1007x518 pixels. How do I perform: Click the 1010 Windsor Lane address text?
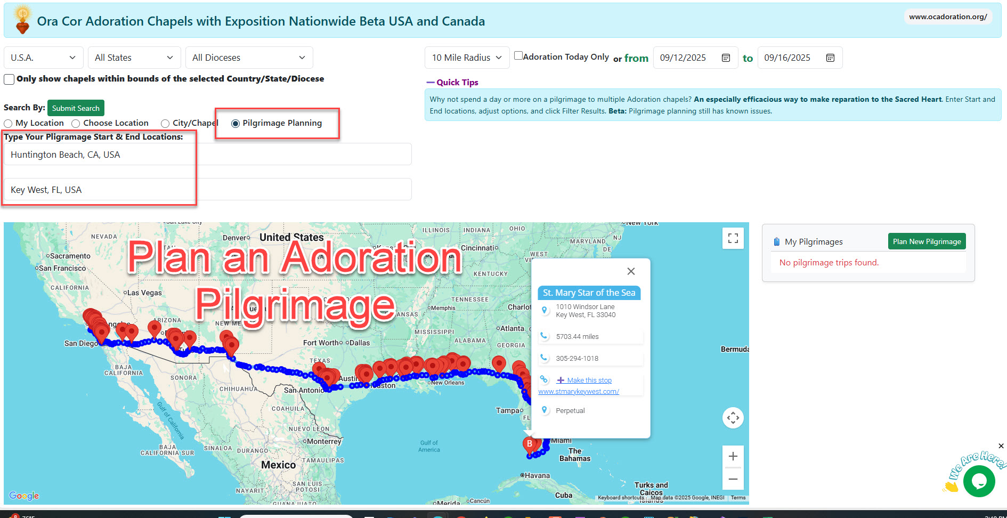click(586, 311)
